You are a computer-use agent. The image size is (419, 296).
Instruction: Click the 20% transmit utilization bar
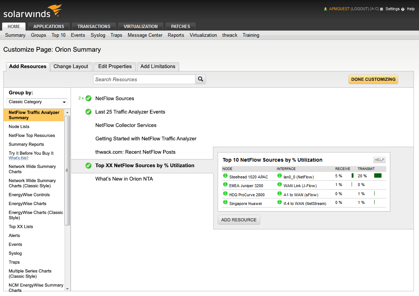pyautogui.click(x=378, y=175)
